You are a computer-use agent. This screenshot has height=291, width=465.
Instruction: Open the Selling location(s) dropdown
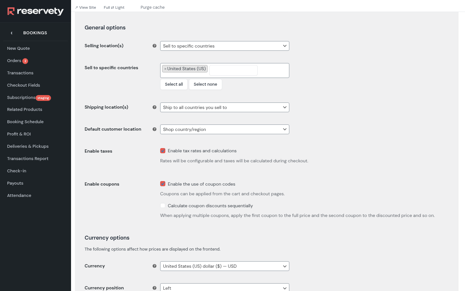point(225,46)
